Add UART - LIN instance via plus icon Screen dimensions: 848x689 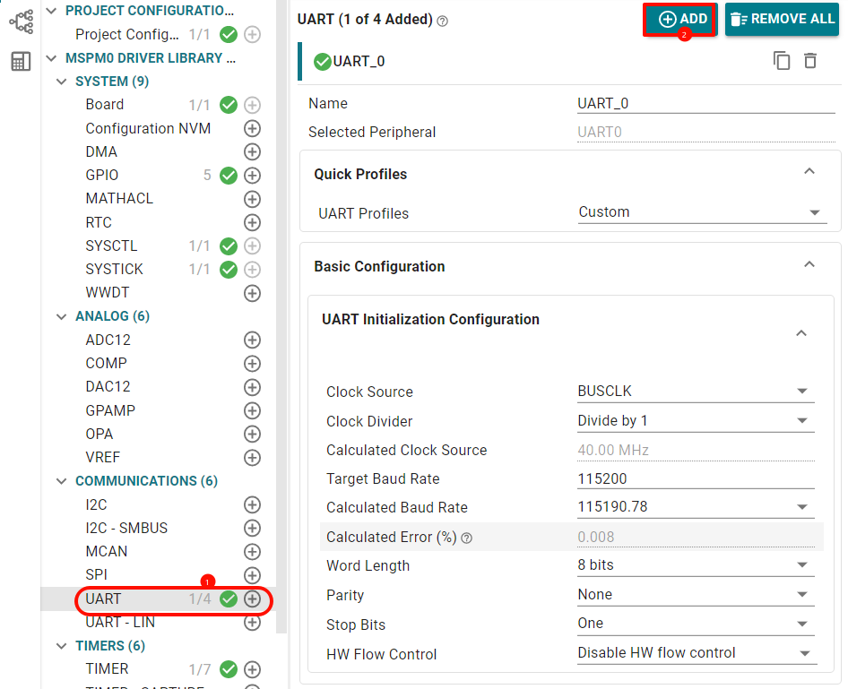coord(252,623)
